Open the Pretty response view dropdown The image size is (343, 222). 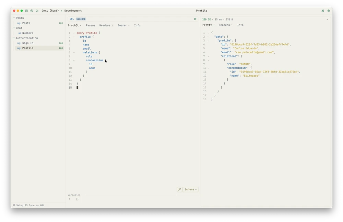click(x=208, y=25)
